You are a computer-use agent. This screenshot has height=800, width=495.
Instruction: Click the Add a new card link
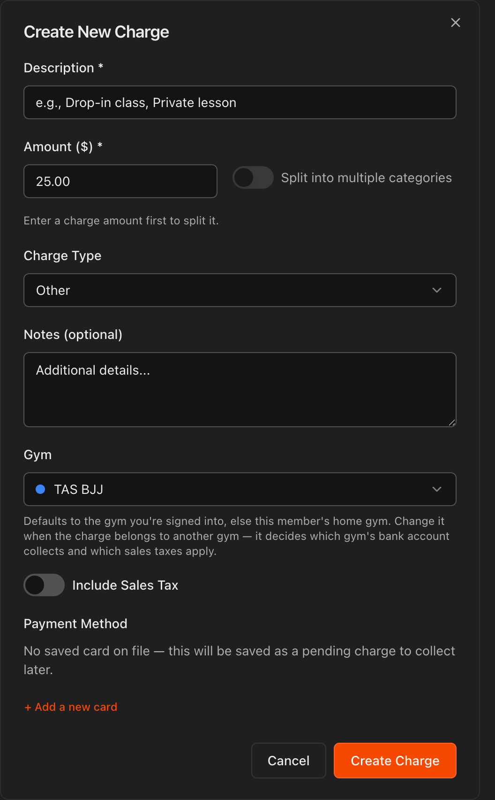point(71,707)
